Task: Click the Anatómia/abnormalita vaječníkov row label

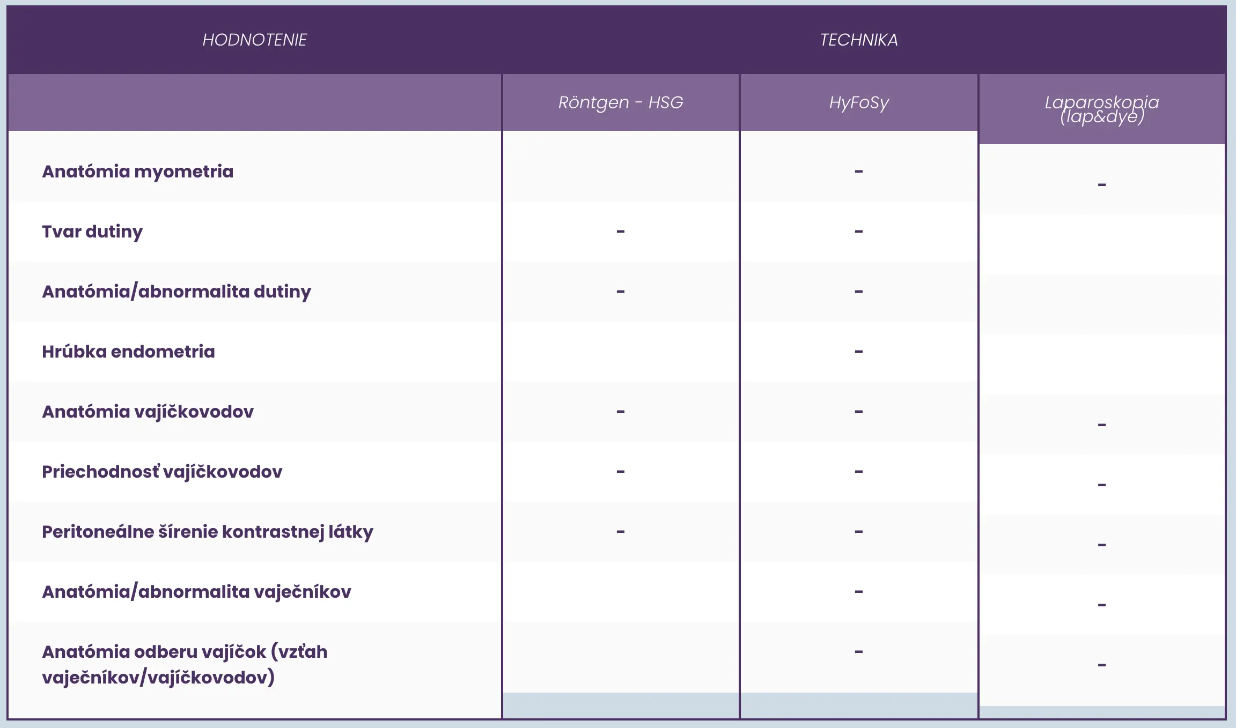Action: tap(196, 592)
